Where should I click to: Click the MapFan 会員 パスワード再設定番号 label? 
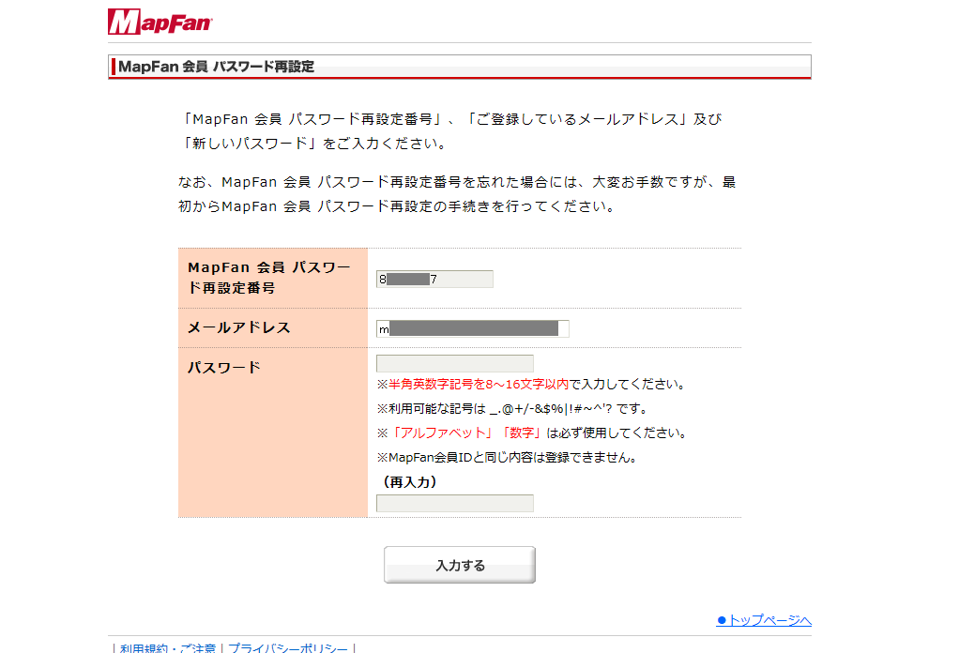tap(269, 278)
